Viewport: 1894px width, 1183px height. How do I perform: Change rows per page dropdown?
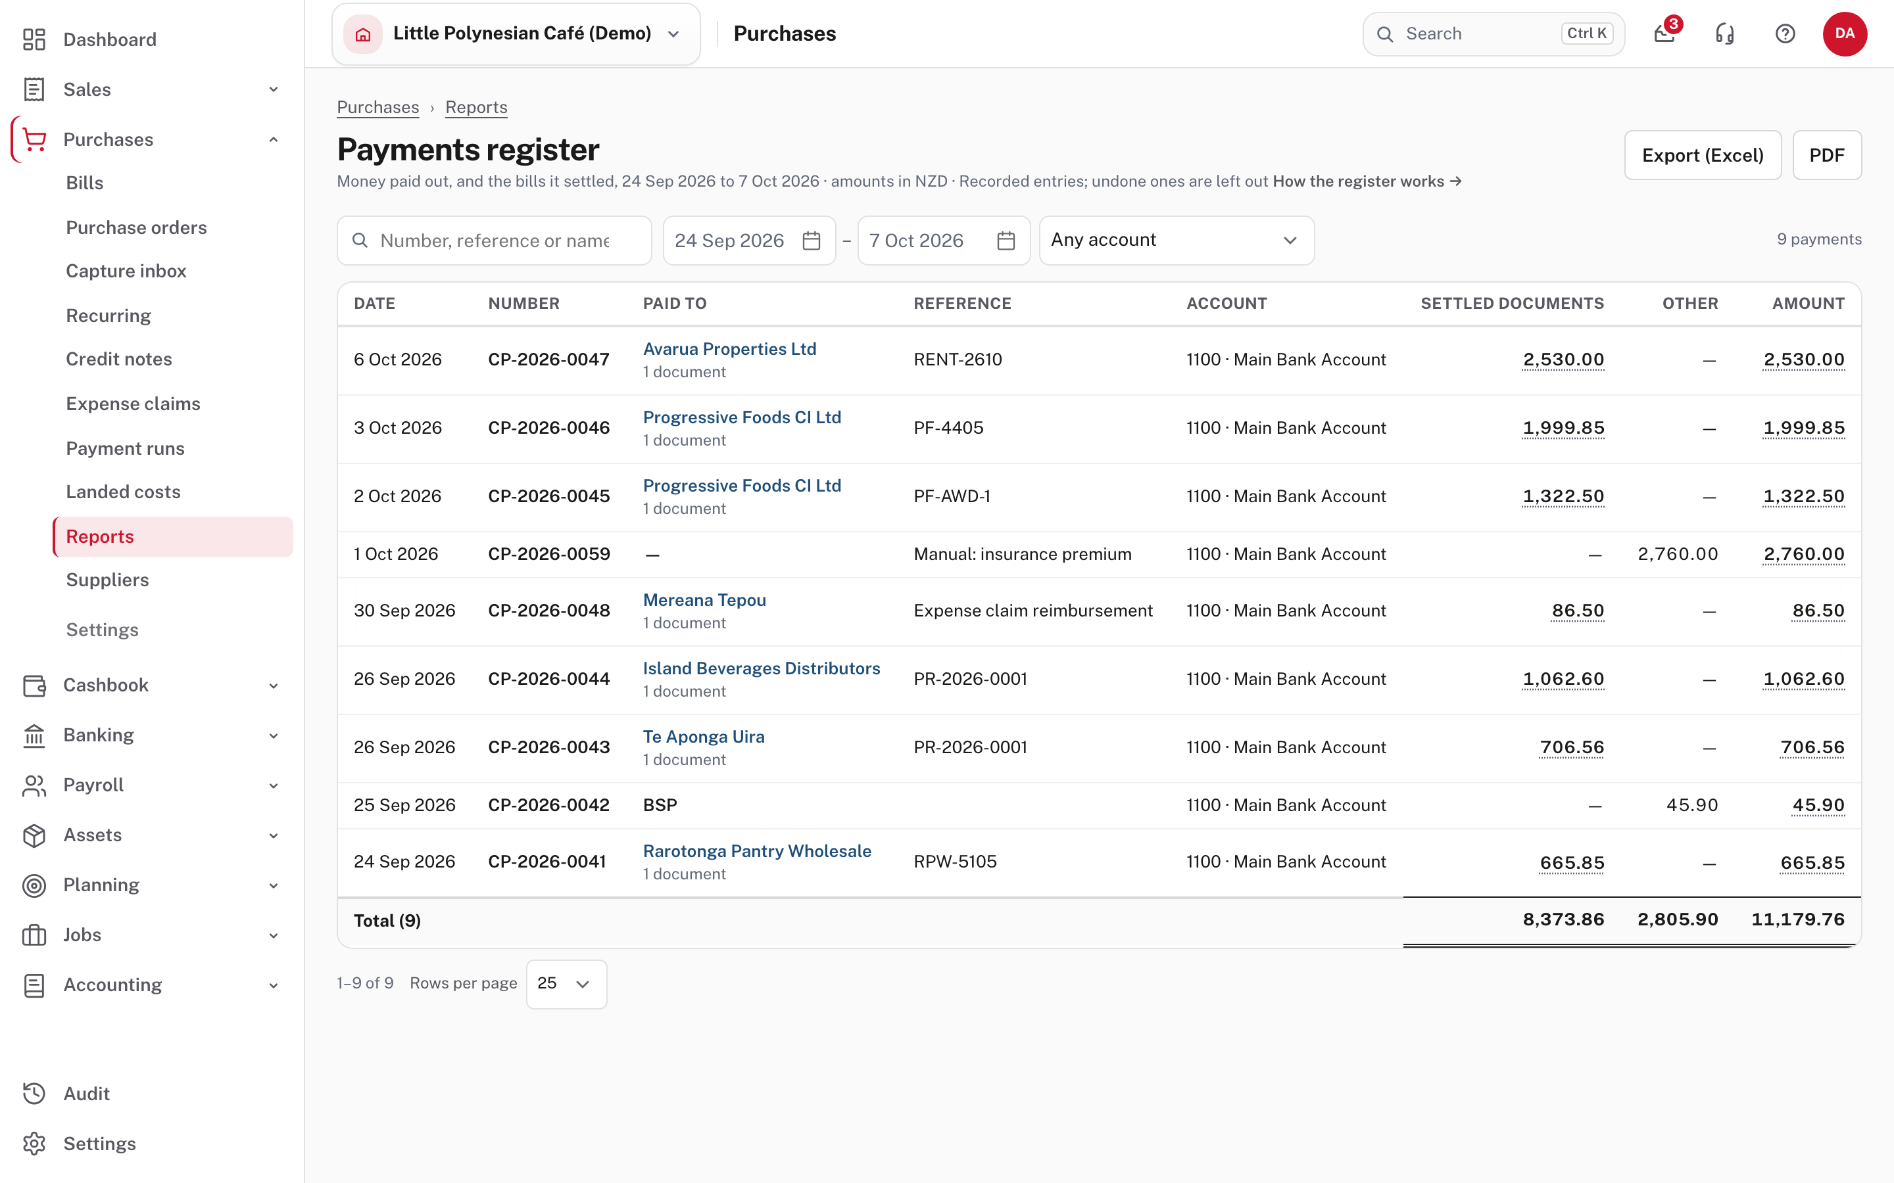[x=566, y=983]
